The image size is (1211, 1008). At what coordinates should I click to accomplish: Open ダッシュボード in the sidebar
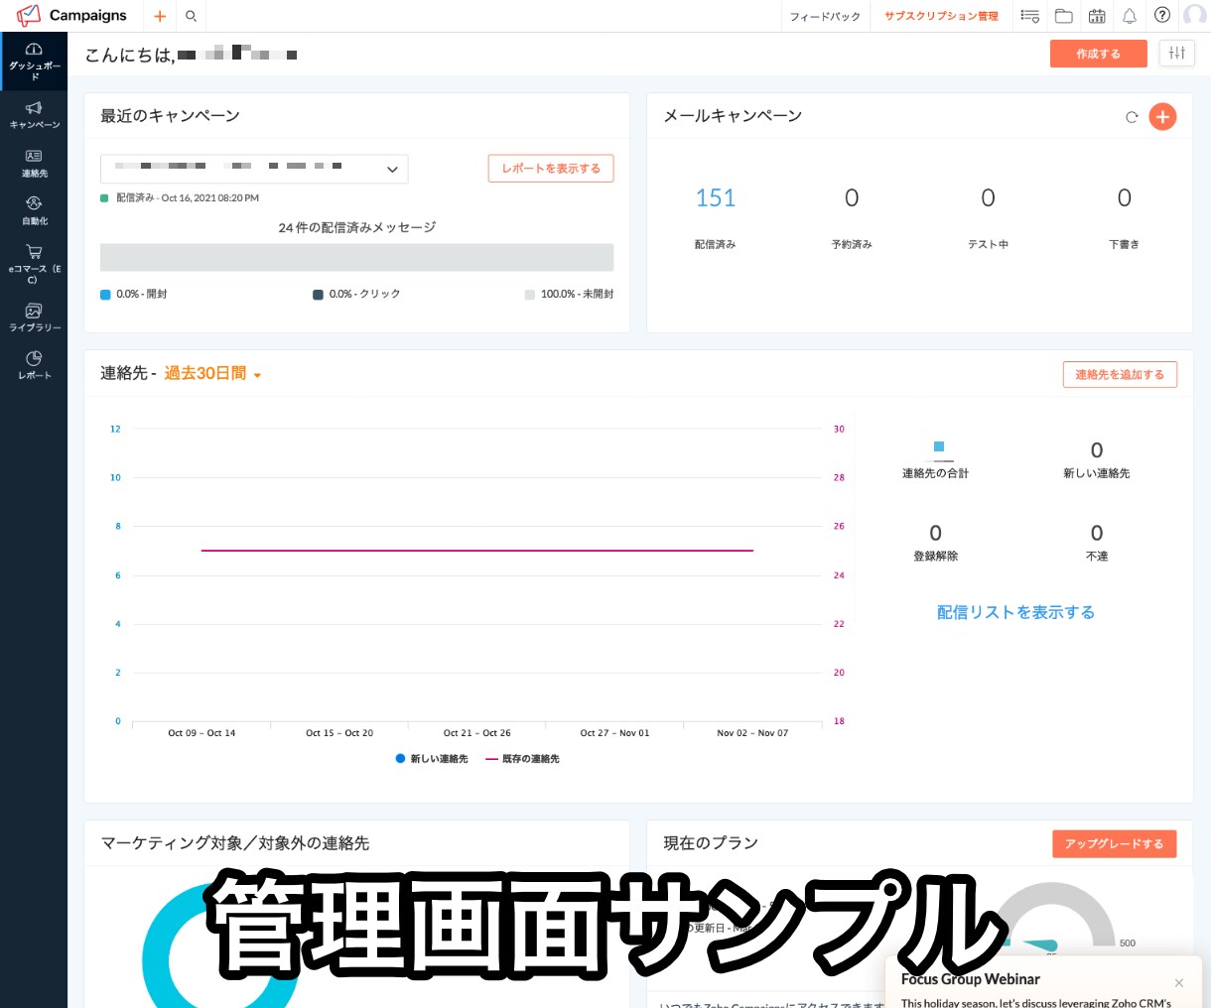coord(34,61)
